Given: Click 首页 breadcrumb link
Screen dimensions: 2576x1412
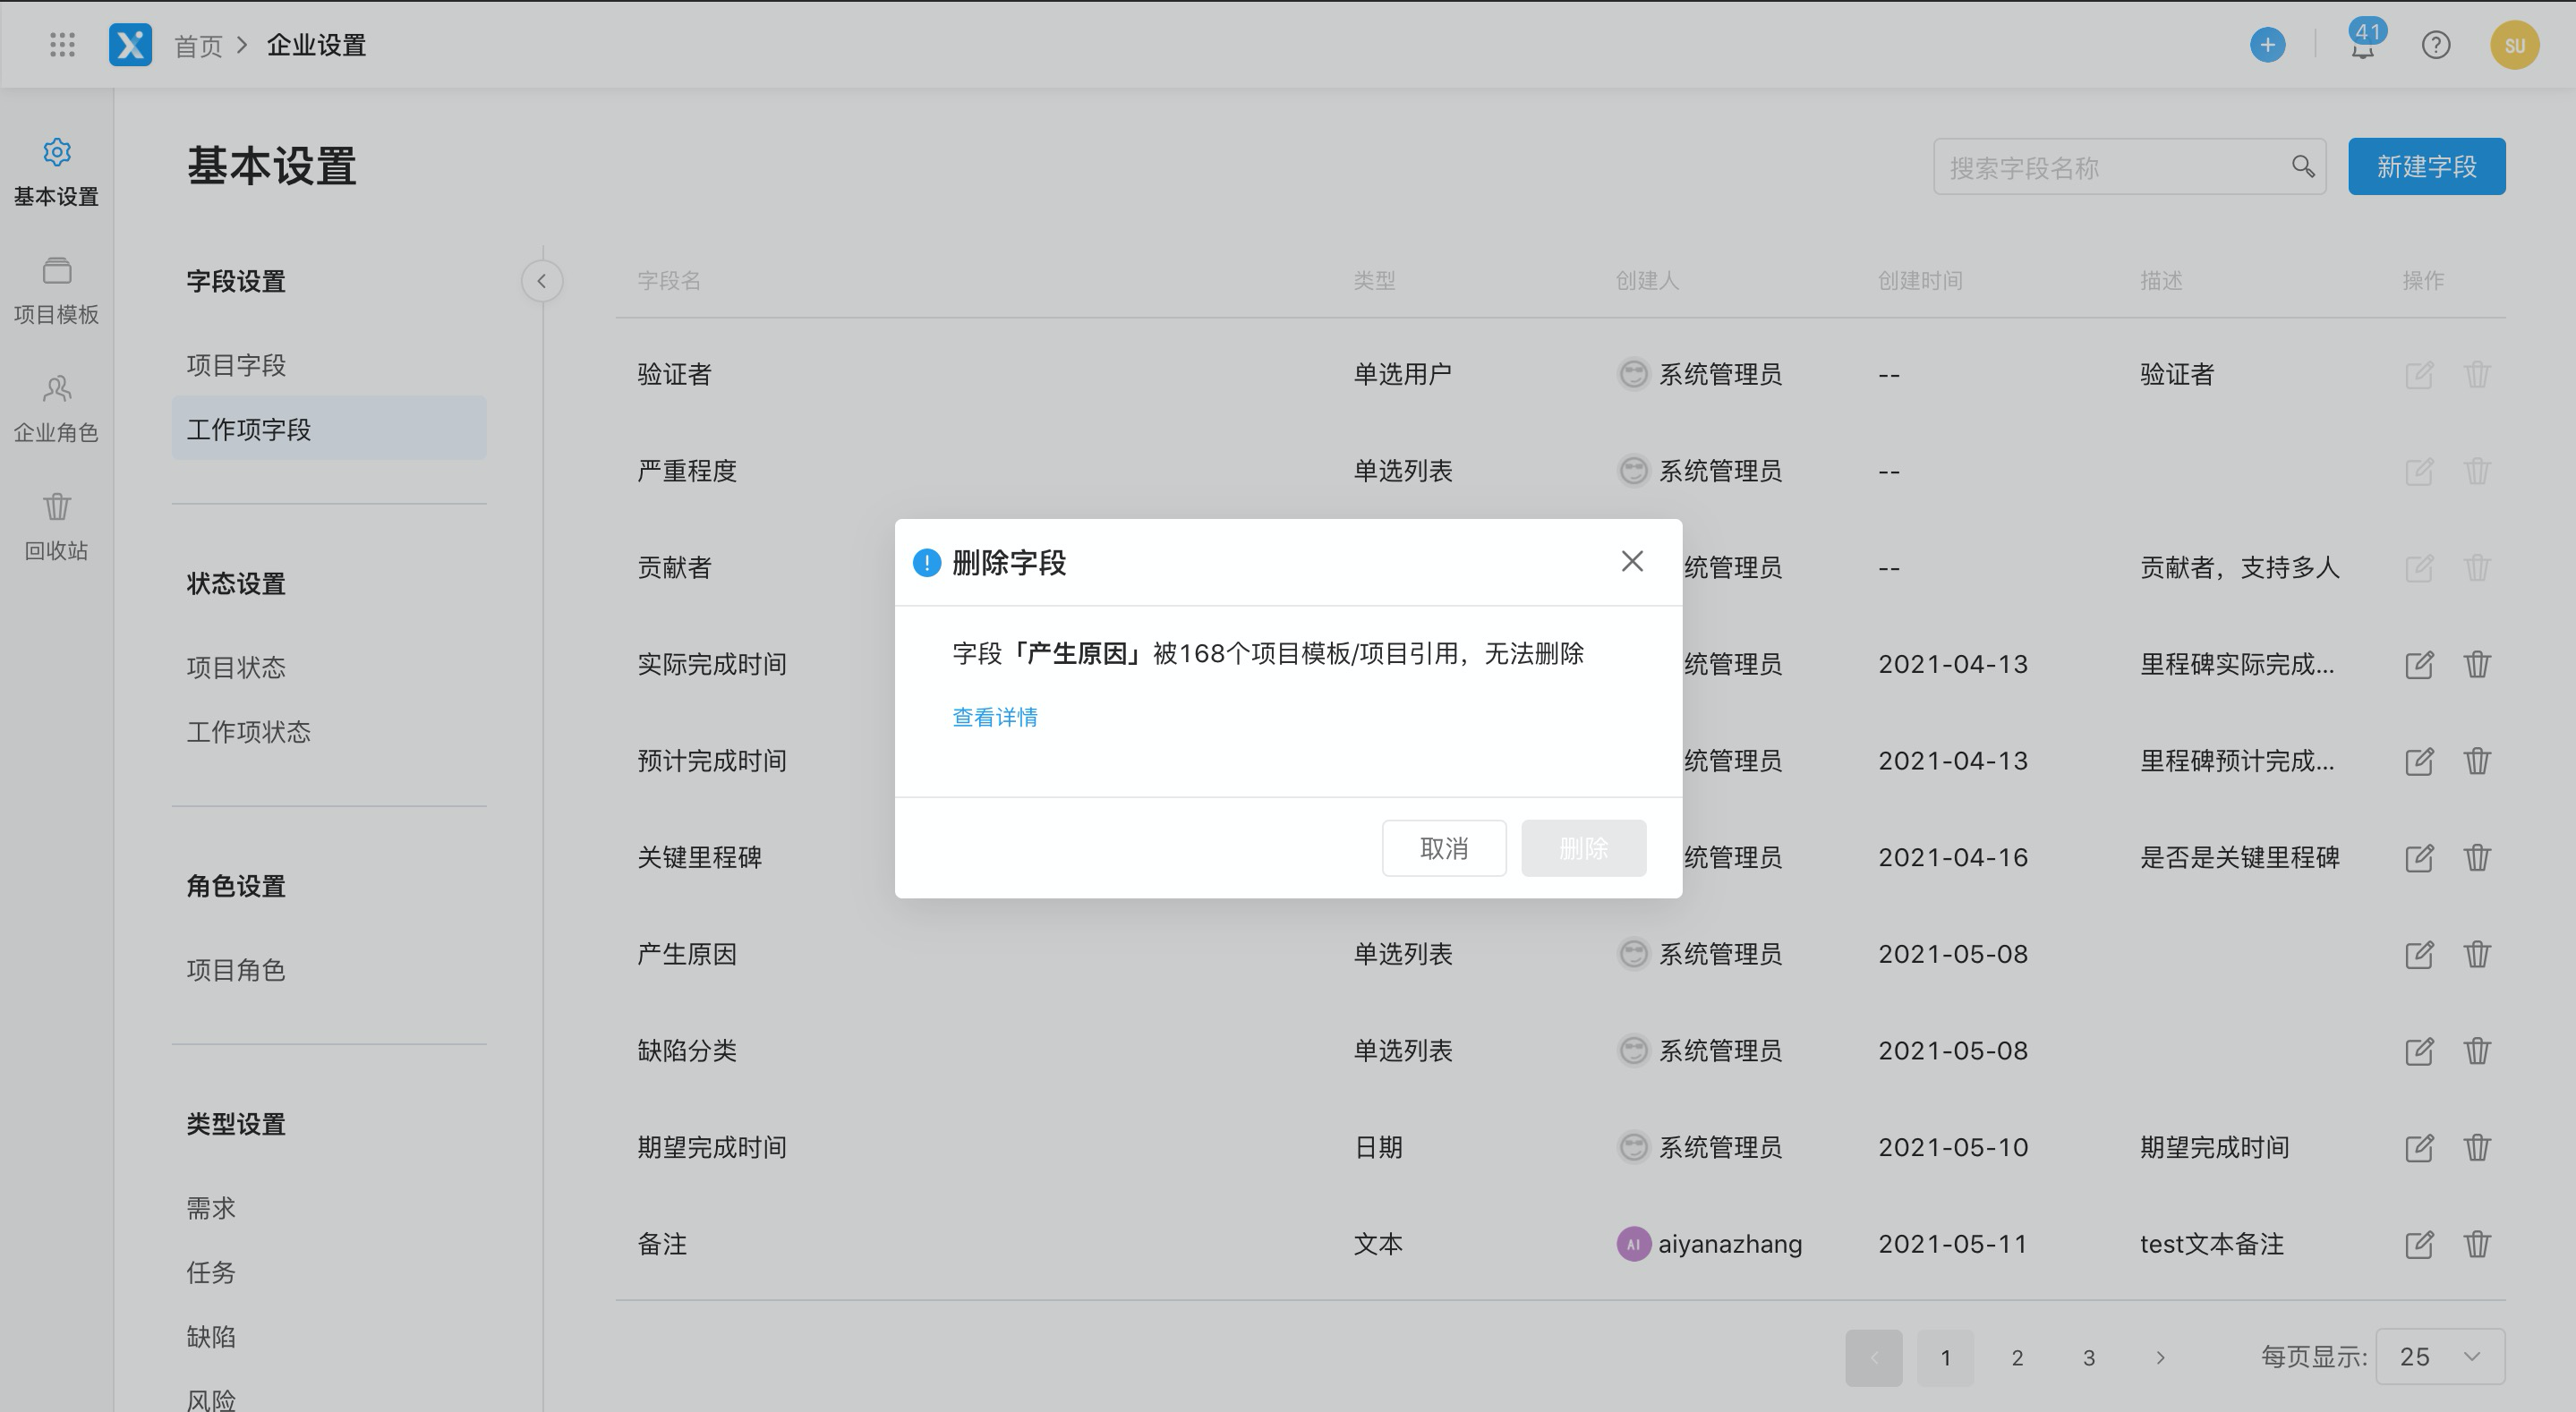Looking at the screenshot, I should pos(198,45).
